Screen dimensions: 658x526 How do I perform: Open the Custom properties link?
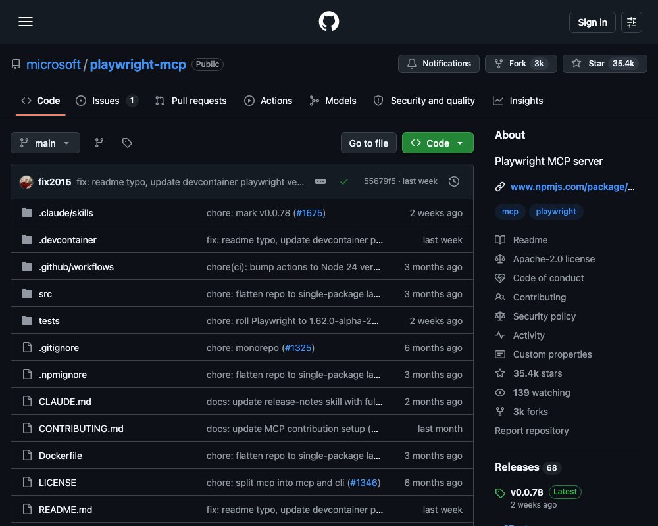[x=552, y=354]
